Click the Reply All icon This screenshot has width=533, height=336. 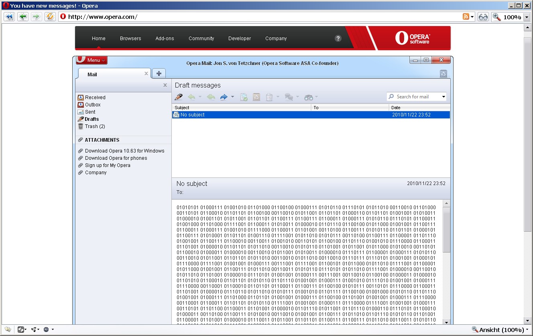[211, 97]
